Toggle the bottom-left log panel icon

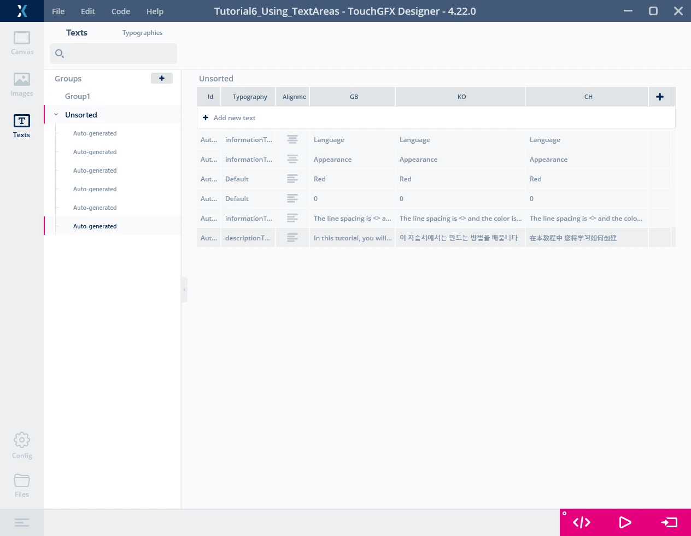[22, 523]
